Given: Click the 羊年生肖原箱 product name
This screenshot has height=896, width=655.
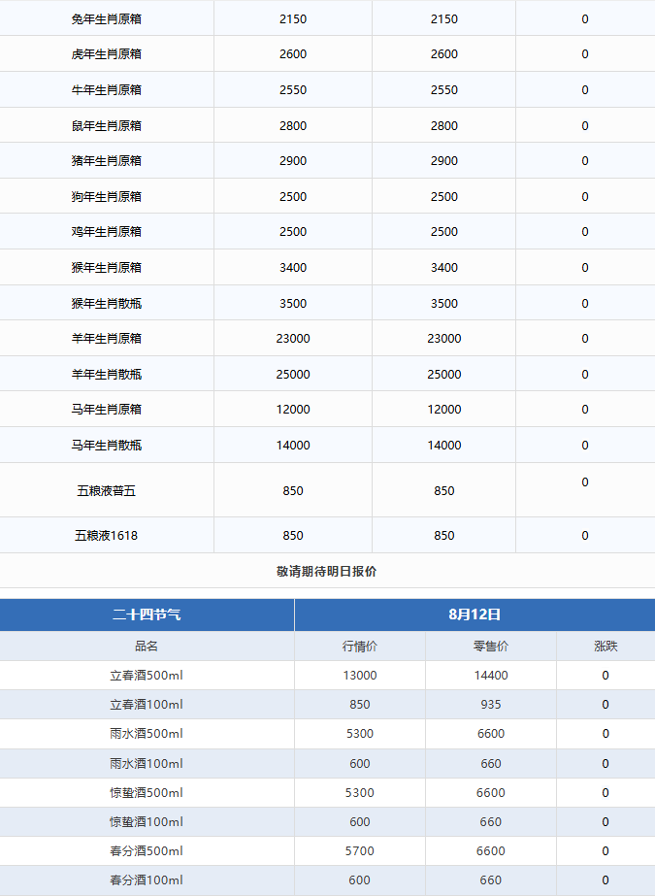Looking at the screenshot, I should [107, 339].
